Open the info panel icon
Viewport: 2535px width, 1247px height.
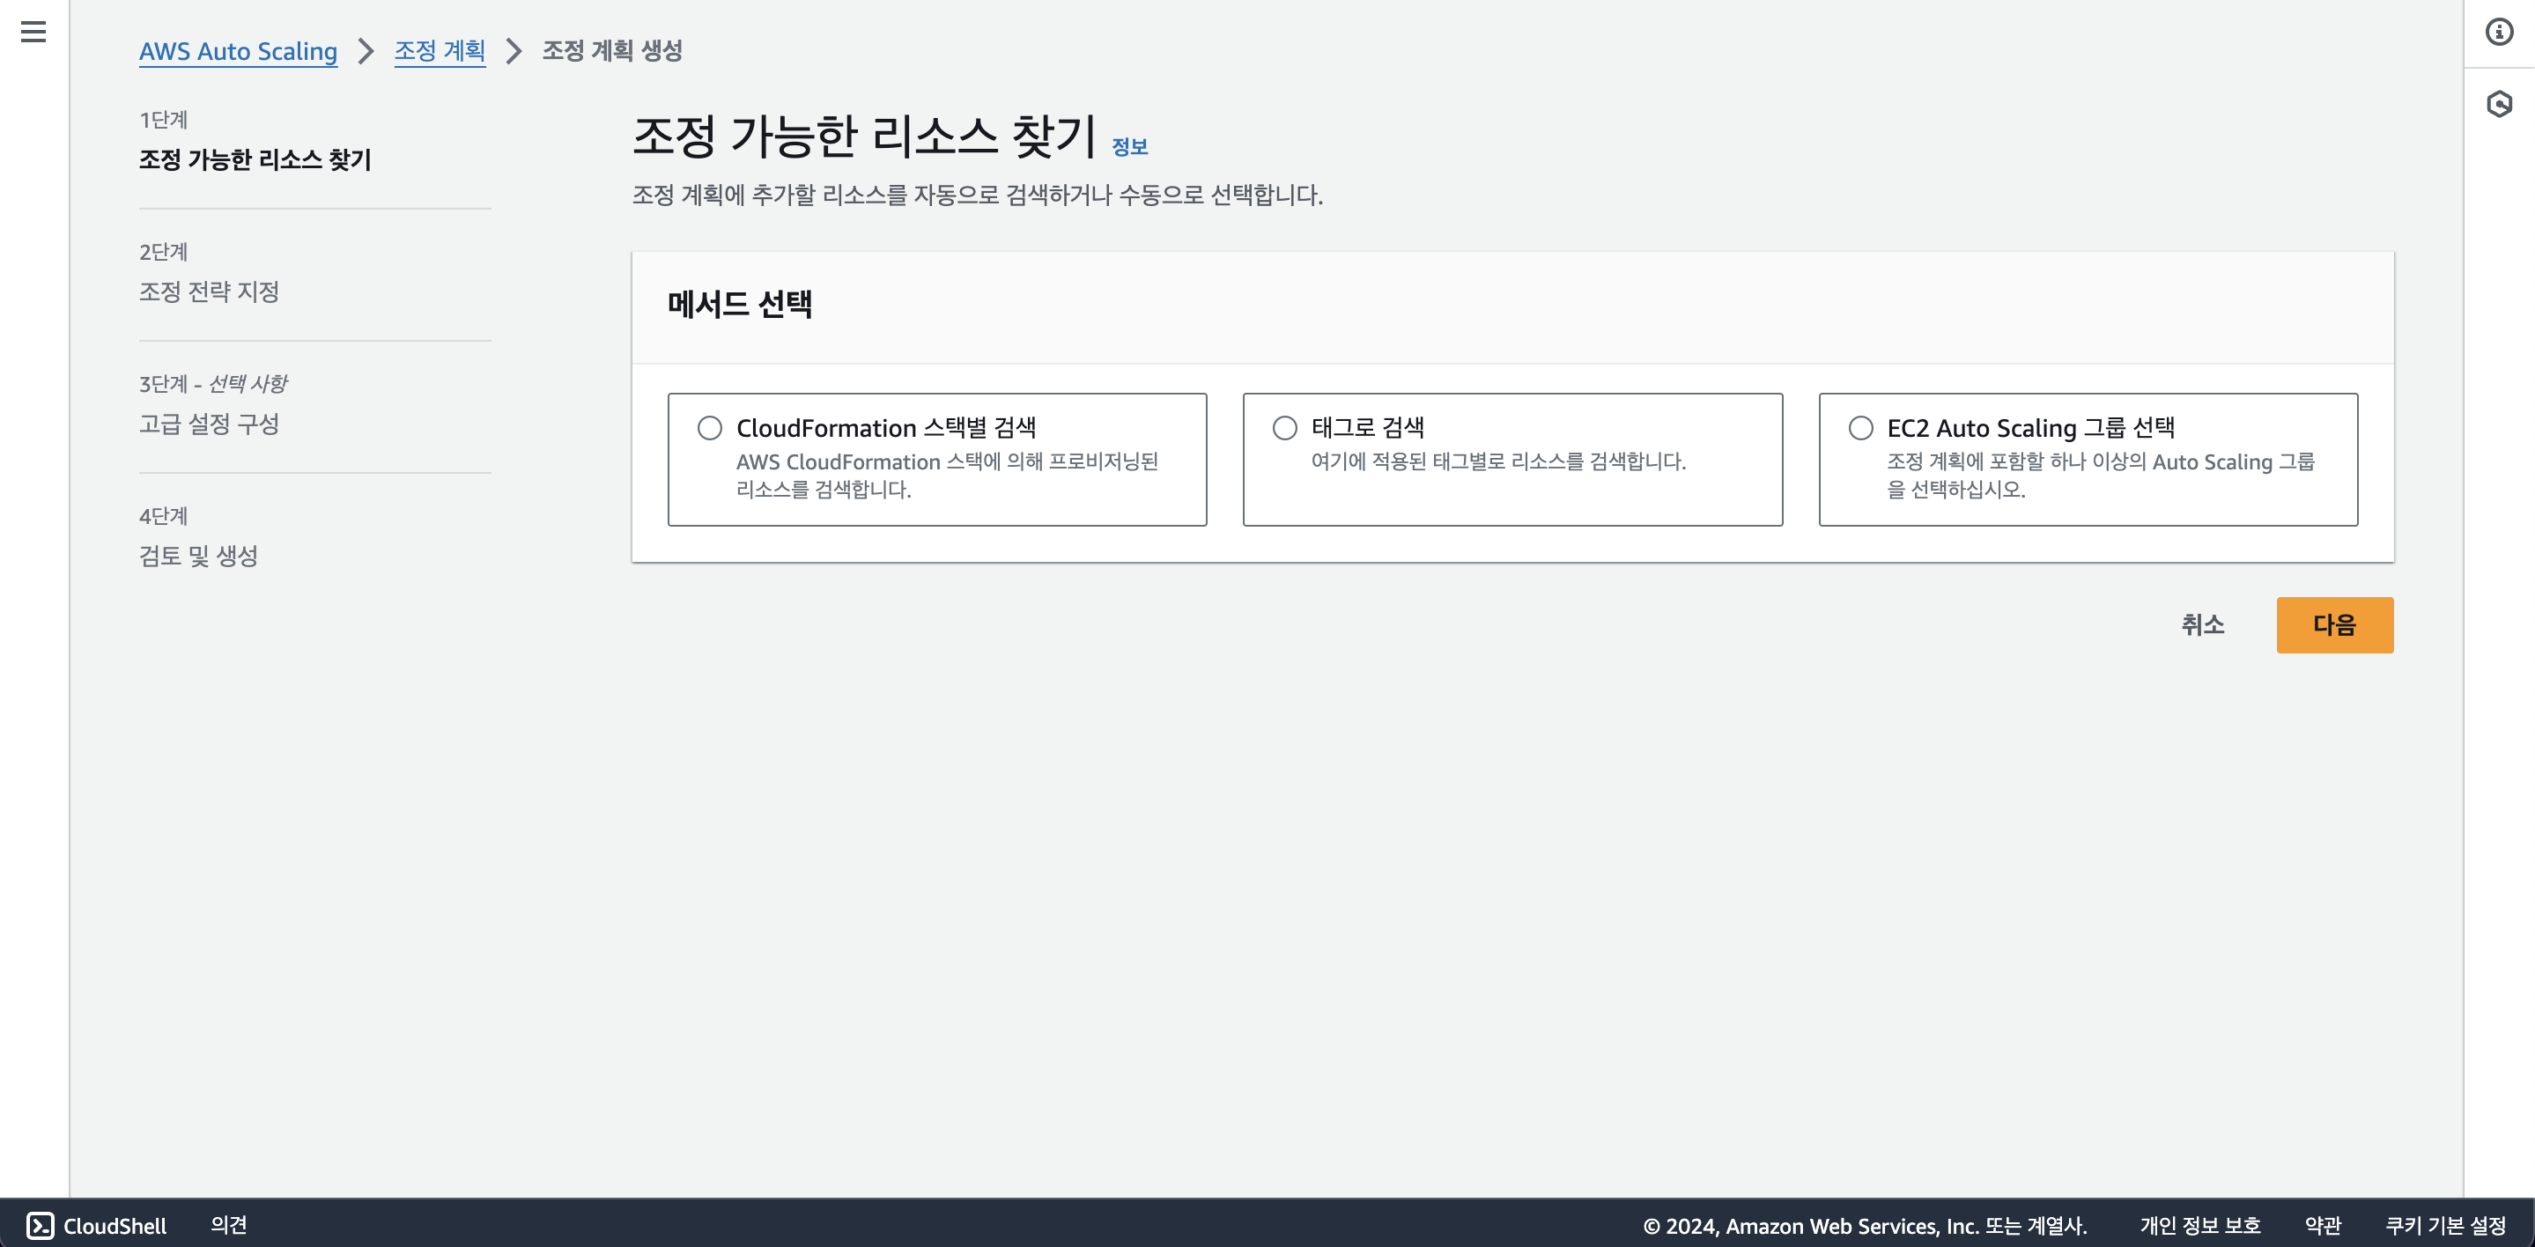[2499, 32]
